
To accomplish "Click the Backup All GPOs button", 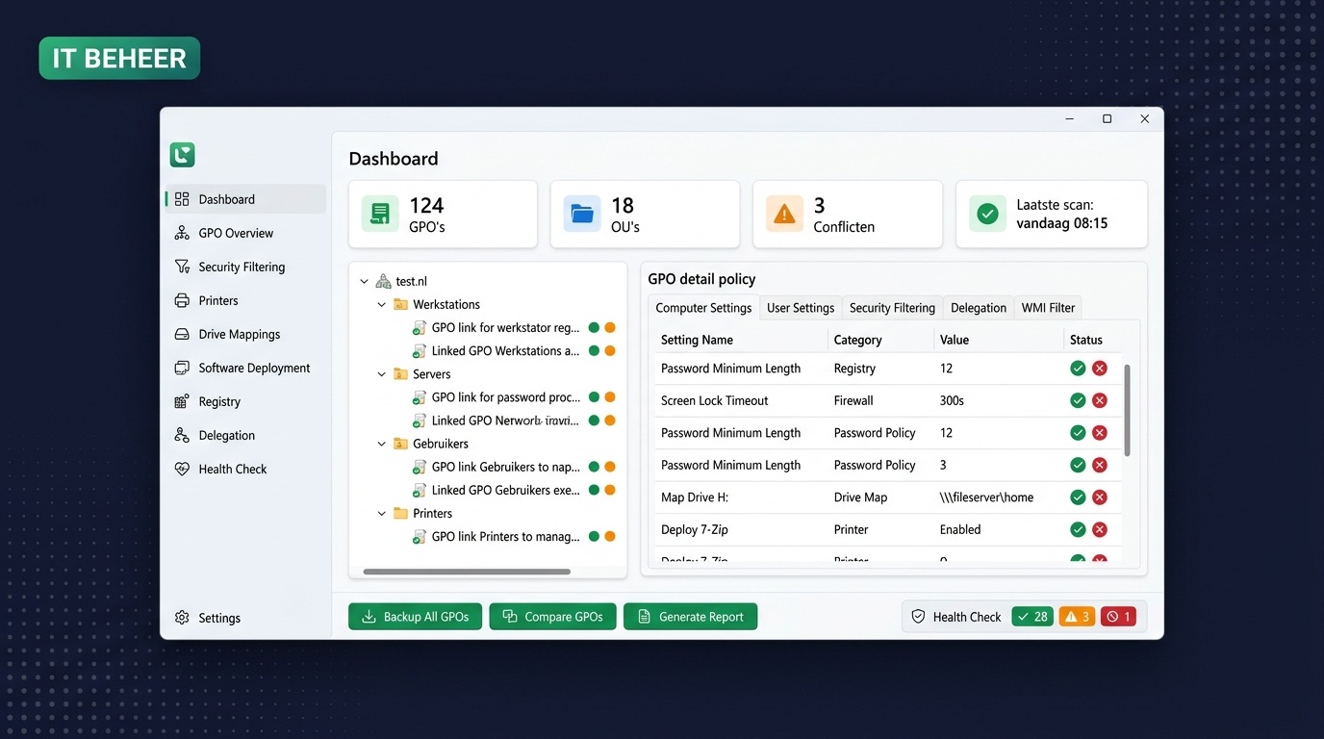I will 415,617.
